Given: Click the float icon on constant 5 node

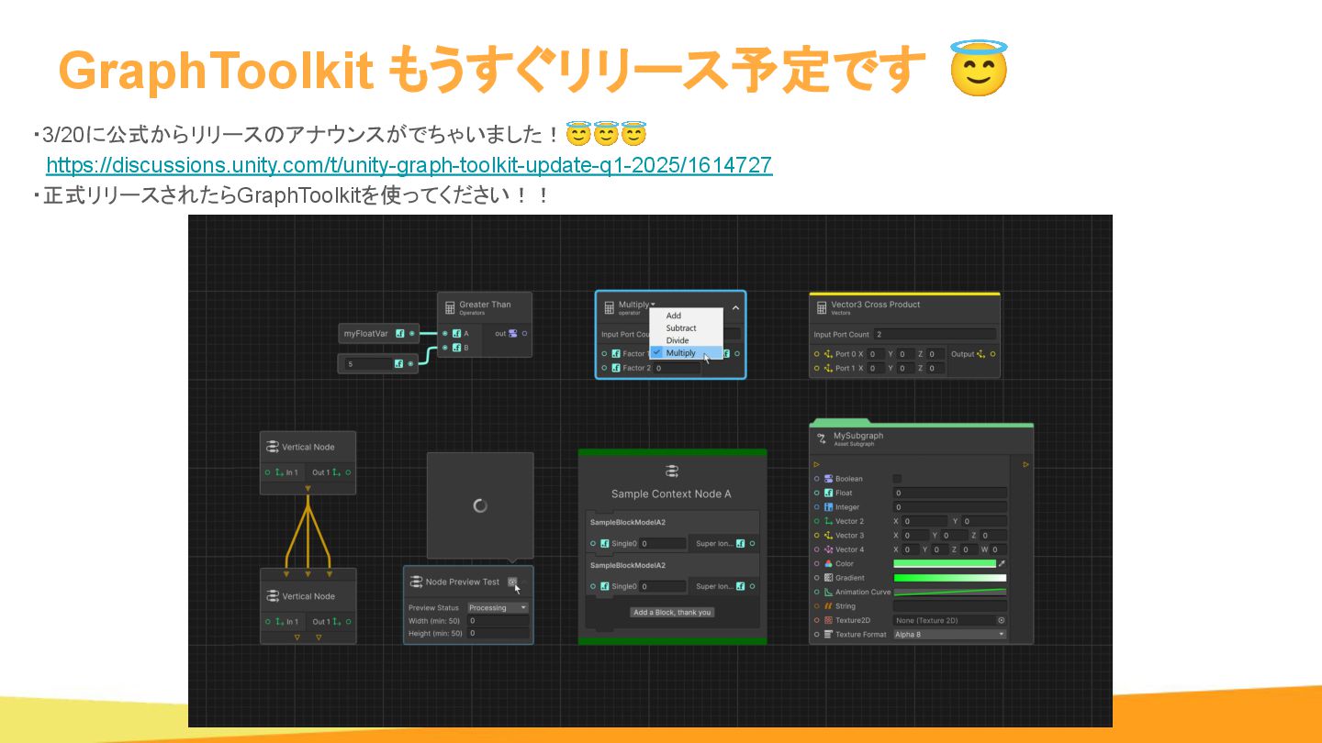Looking at the screenshot, I should (x=398, y=364).
